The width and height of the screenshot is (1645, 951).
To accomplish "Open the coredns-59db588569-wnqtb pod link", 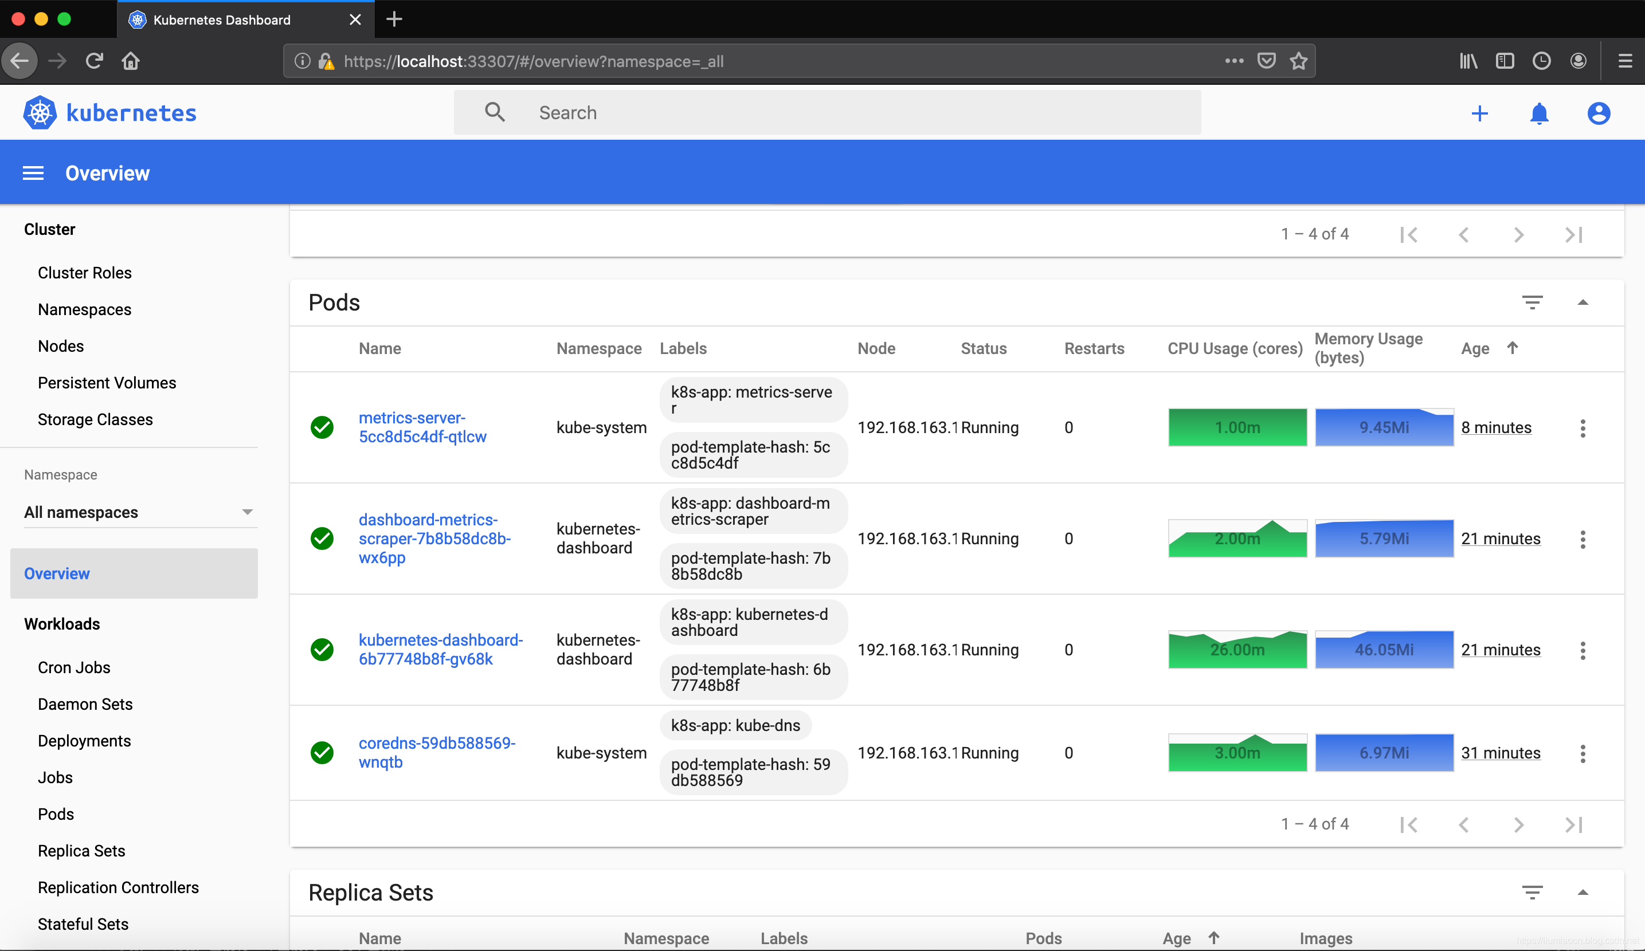I will point(437,752).
